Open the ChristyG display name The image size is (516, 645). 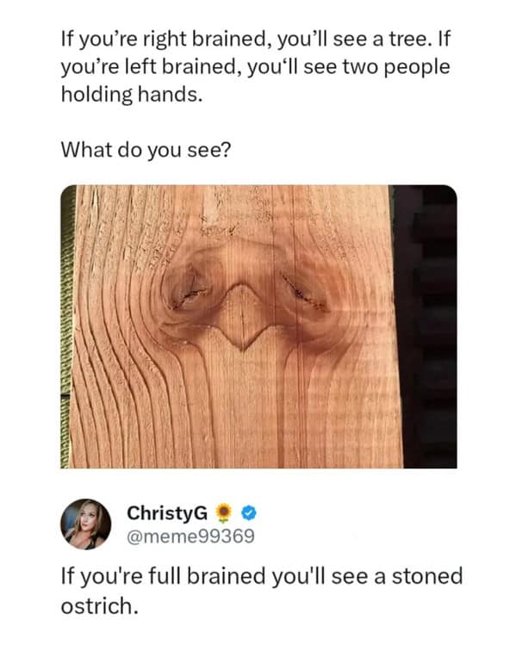(167, 513)
